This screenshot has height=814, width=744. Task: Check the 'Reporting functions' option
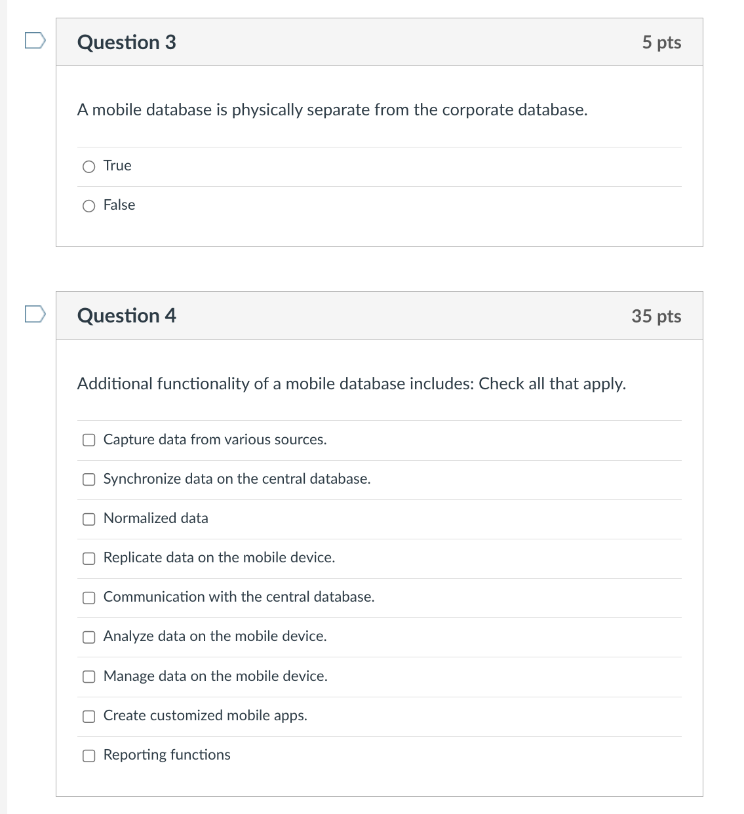pyautogui.click(x=88, y=756)
